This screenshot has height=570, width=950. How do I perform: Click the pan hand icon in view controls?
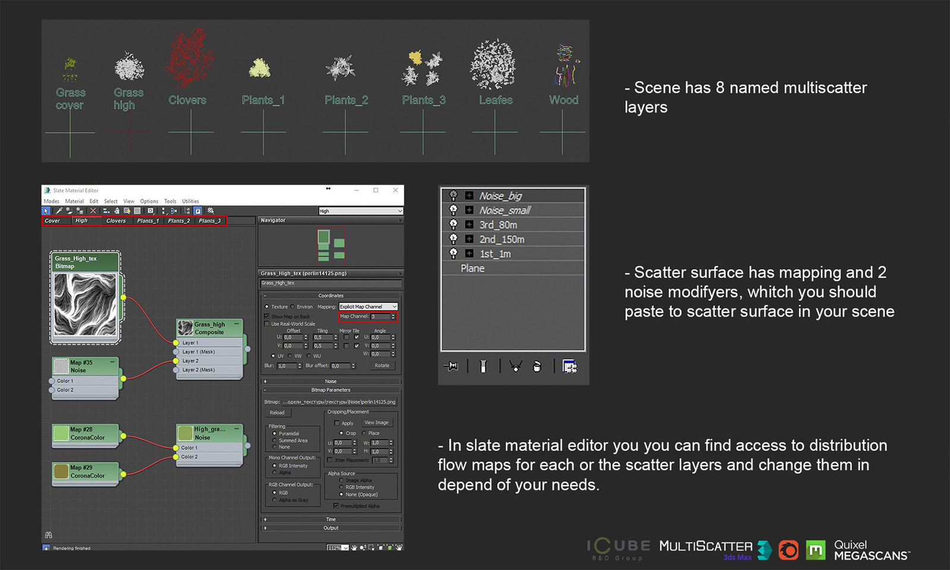(354, 547)
